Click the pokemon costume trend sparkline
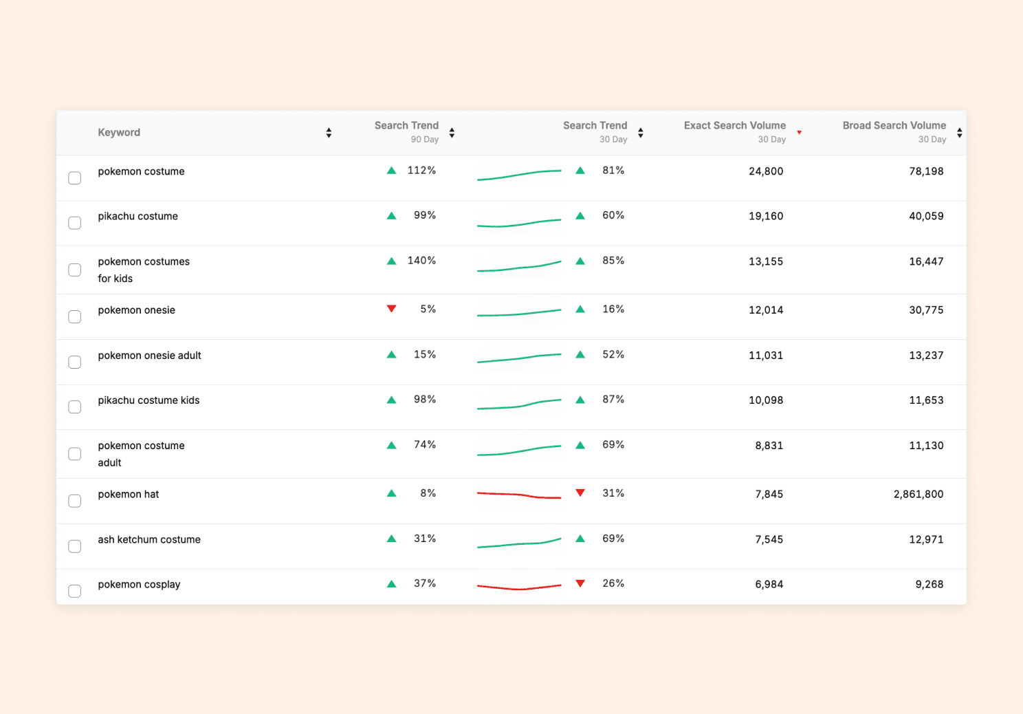1023x714 pixels. pos(519,175)
